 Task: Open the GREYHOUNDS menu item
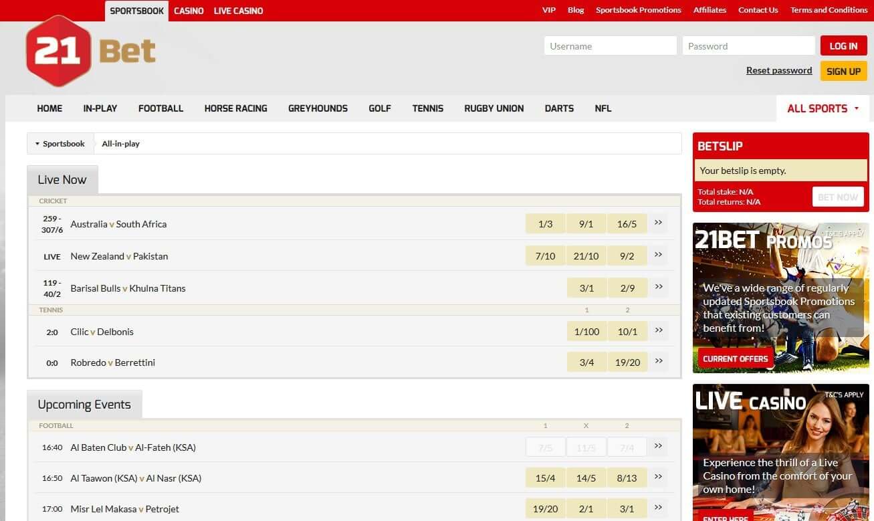tap(318, 108)
